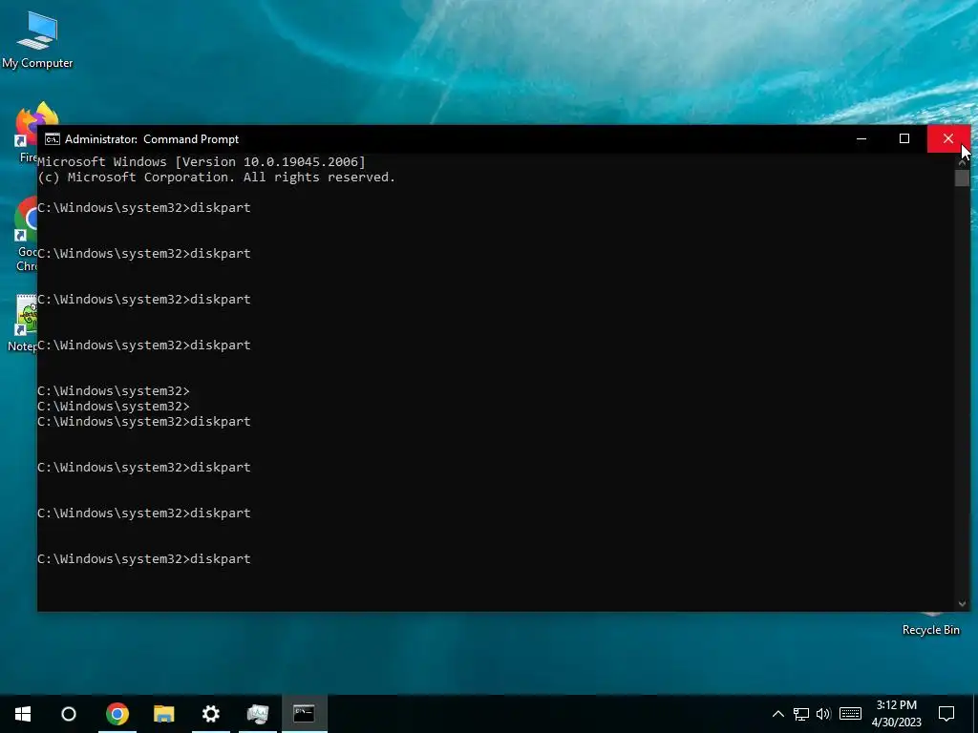Open clock and date flyout
The image size is (978, 733).
pos(896,714)
